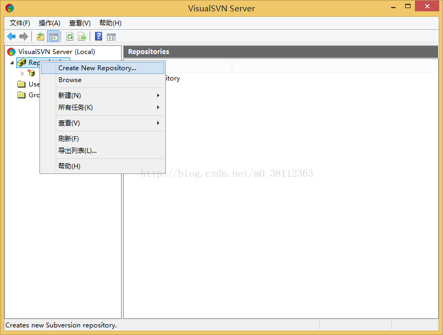Select the Repositories tree node icon
The image size is (443, 335).
coord(22,63)
